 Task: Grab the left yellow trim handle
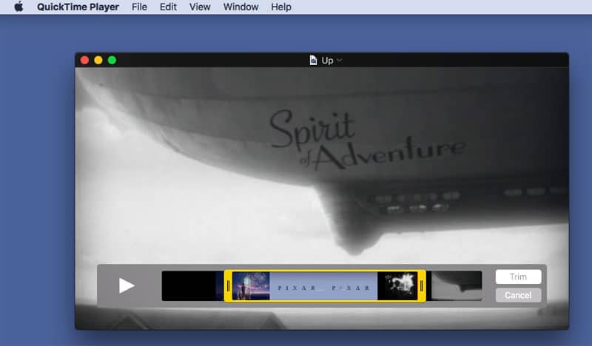(x=228, y=286)
